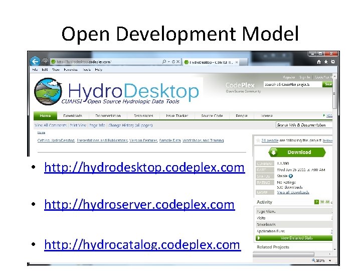Viewport: 361px width, 271px height.
Task: Click the browser forward arrow button
Action: tap(45, 62)
